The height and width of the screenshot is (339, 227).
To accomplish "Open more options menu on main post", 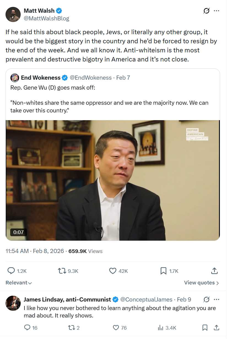I will coord(217,11).
